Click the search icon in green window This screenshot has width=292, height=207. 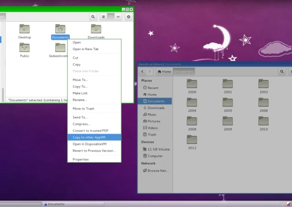[x=93, y=16]
